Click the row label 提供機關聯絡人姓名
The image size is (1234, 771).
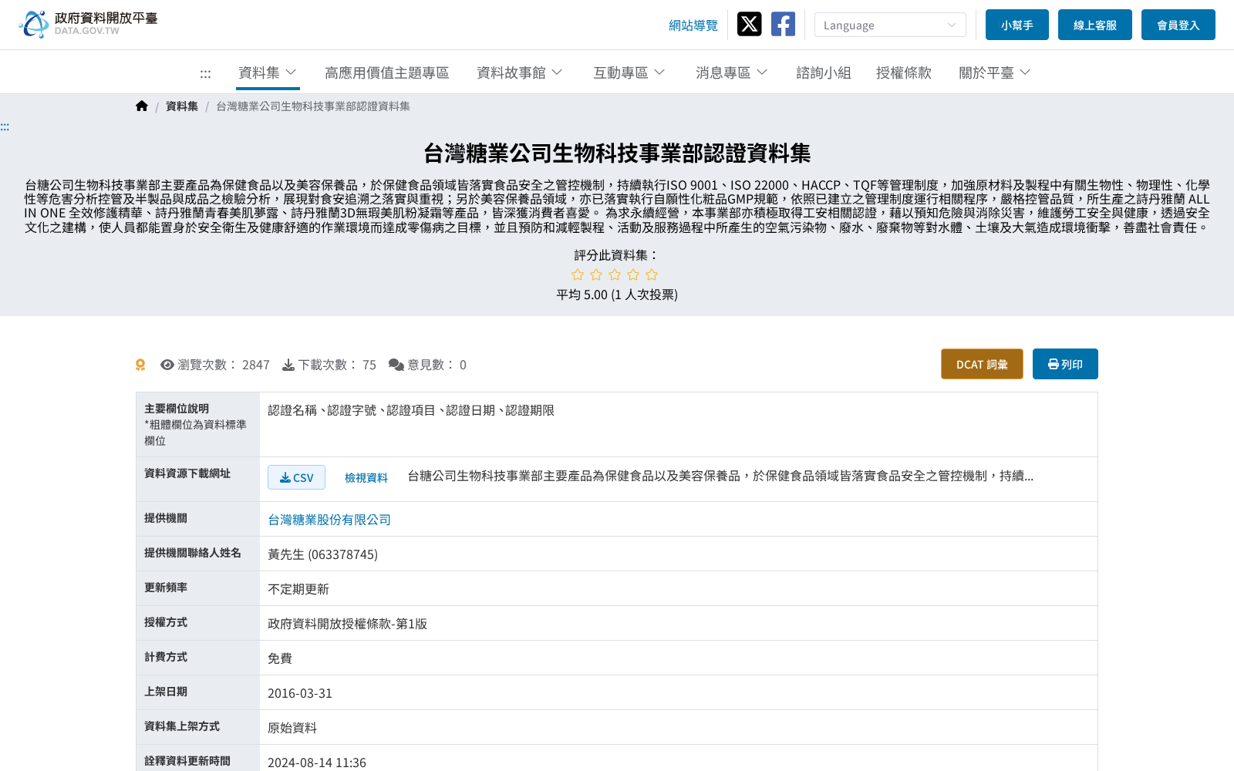click(193, 553)
